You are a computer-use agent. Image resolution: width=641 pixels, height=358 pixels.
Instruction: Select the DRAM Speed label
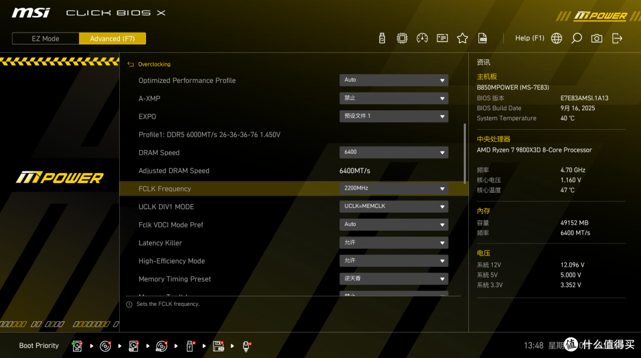pyautogui.click(x=159, y=153)
